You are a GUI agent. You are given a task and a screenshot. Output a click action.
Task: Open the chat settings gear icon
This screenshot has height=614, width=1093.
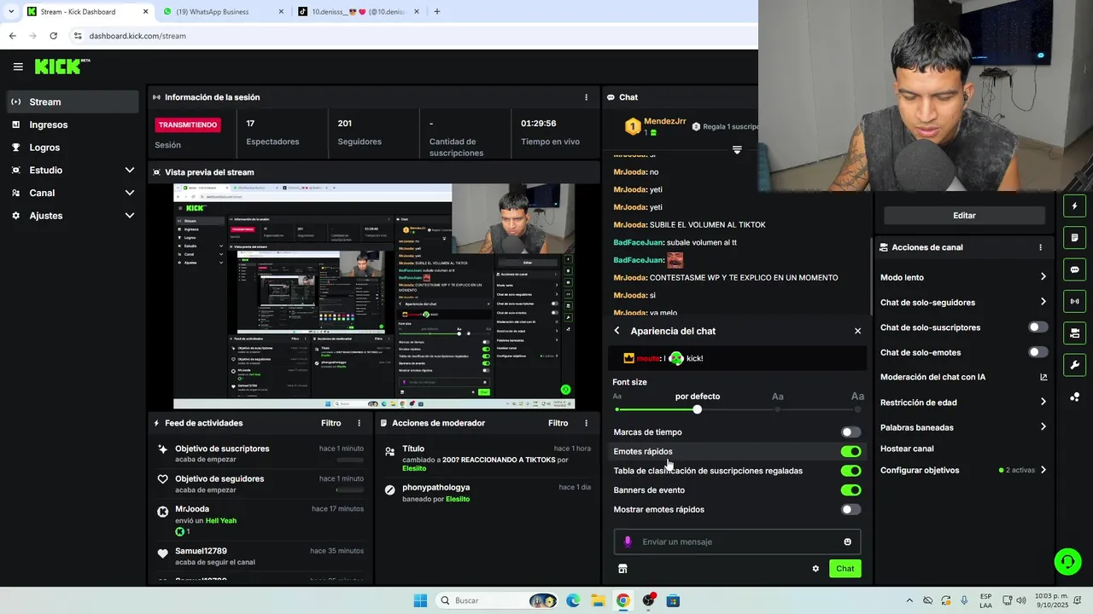pos(815,569)
